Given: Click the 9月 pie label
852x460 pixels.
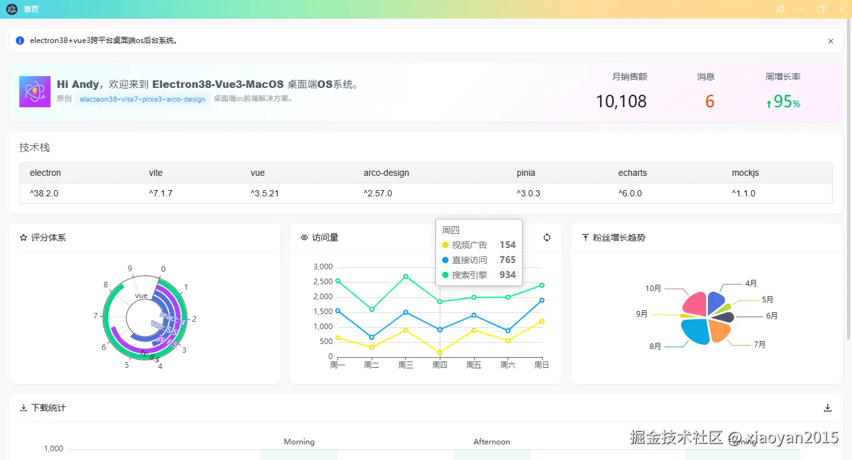Looking at the screenshot, I should coord(642,314).
